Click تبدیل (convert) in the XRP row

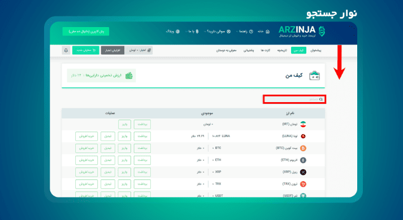(108, 172)
